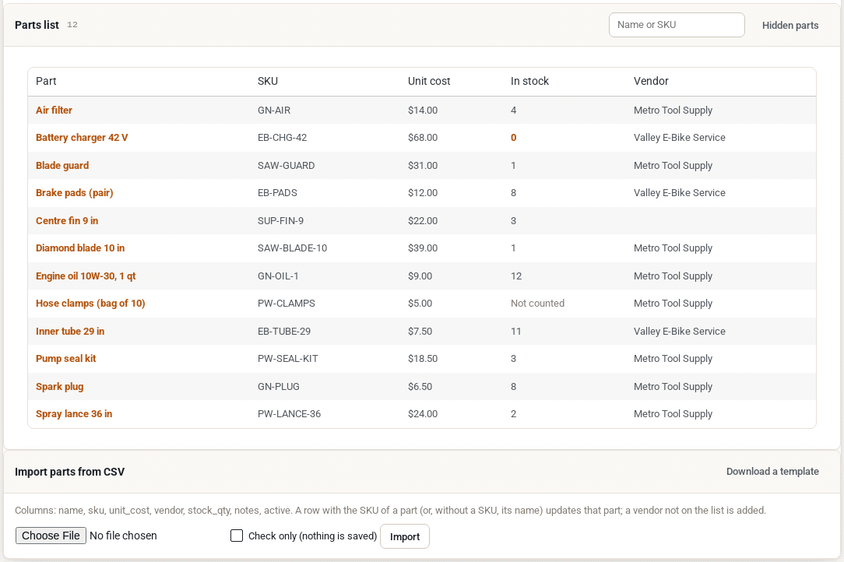The height and width of the screenshot is (562, 844).
Task: Open the Inner tube 29 in part
Action: (70, 331)
